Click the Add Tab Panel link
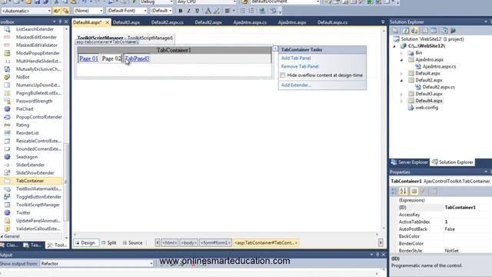The image size is (492, 277). pos(295,58)
